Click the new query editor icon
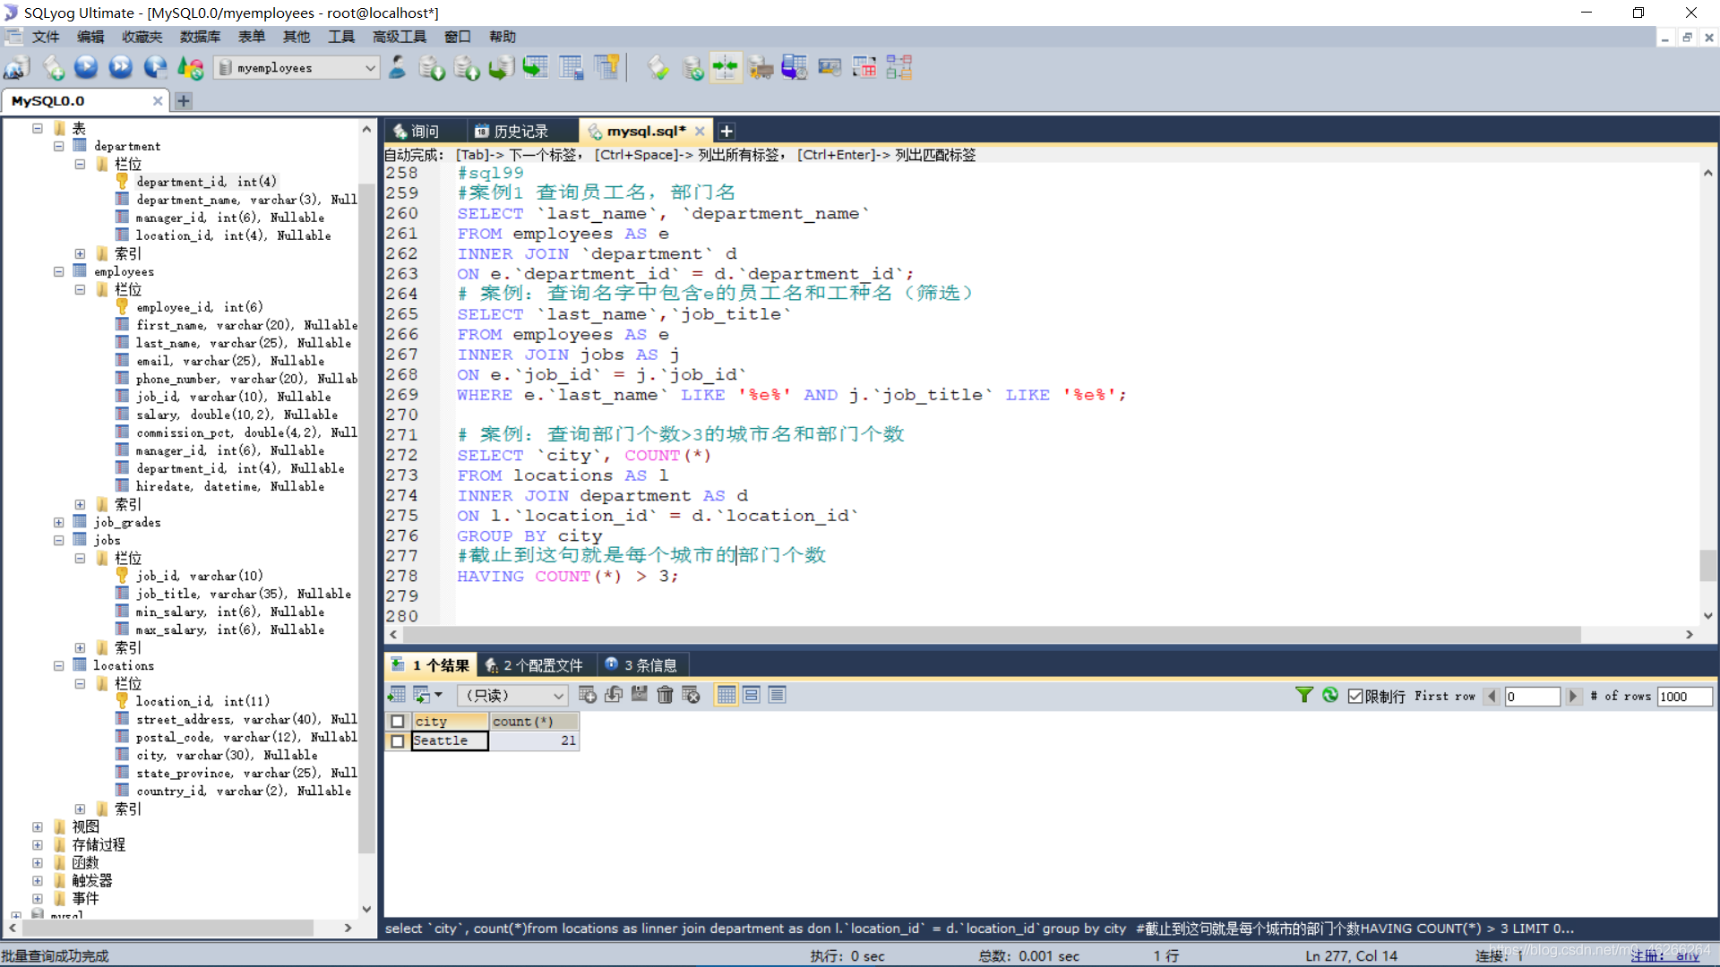1720x967 pixels. click(x=53, y=67)
